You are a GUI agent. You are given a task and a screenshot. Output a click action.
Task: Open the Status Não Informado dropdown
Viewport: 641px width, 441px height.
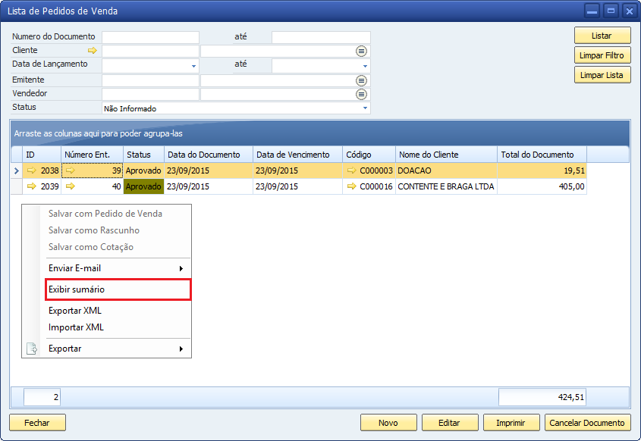pos(365,108)
